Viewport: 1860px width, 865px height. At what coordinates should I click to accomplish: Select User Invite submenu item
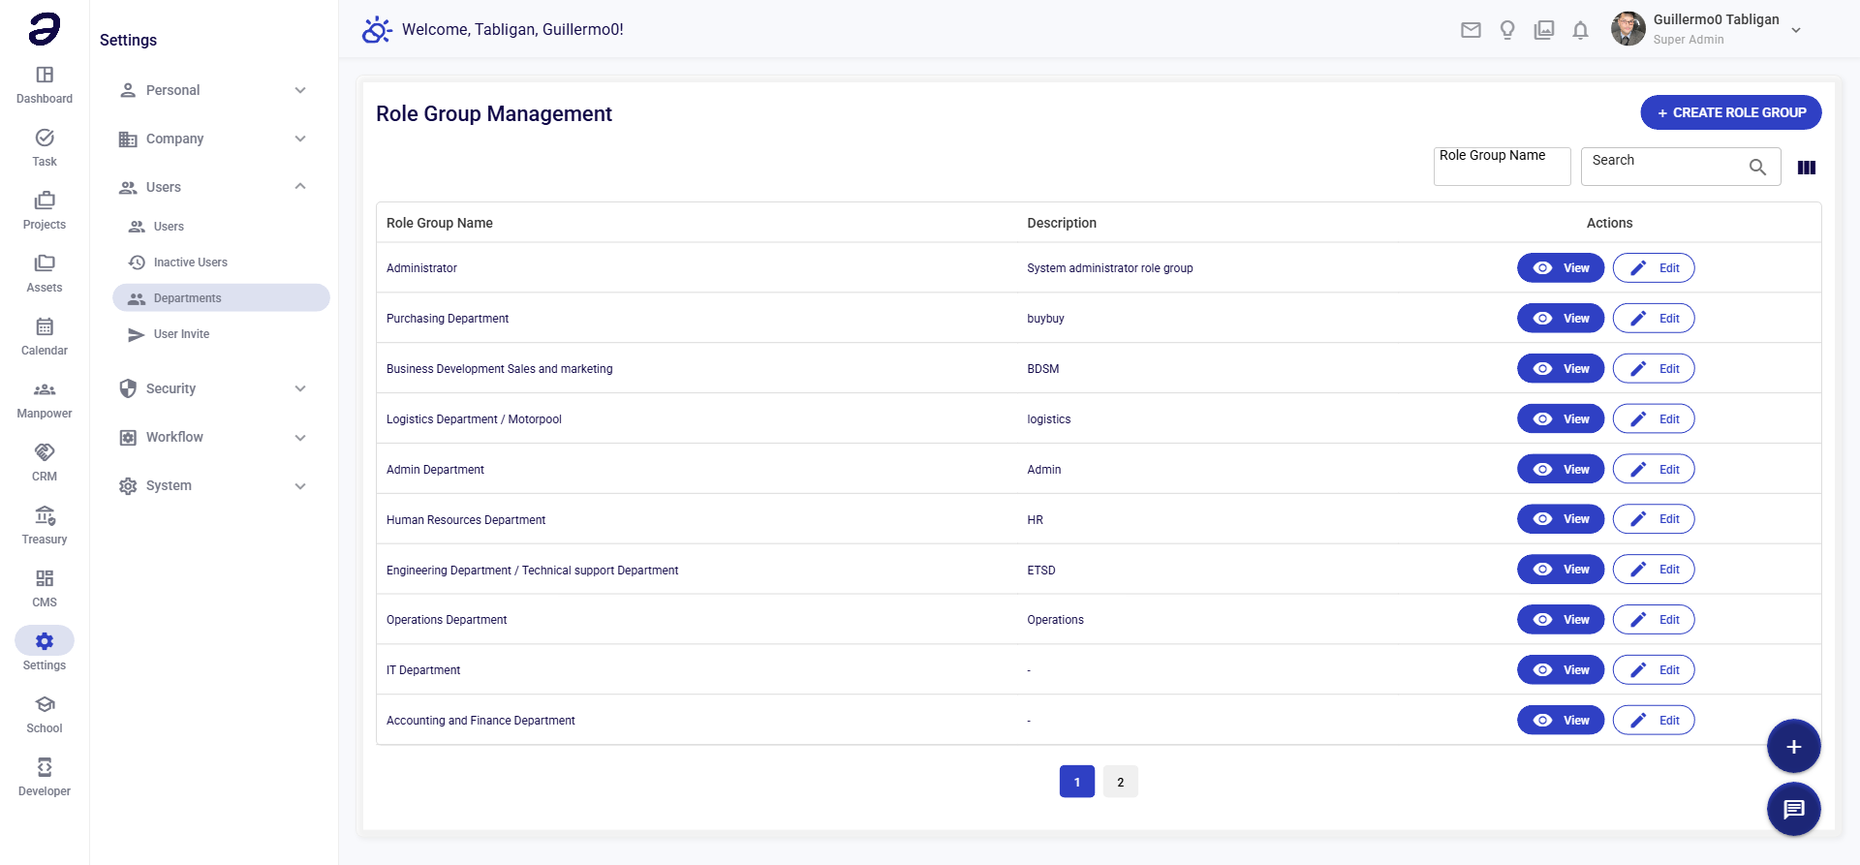point(221,334)
